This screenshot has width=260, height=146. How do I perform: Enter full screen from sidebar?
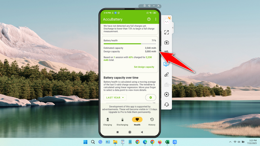click(167, 32)
